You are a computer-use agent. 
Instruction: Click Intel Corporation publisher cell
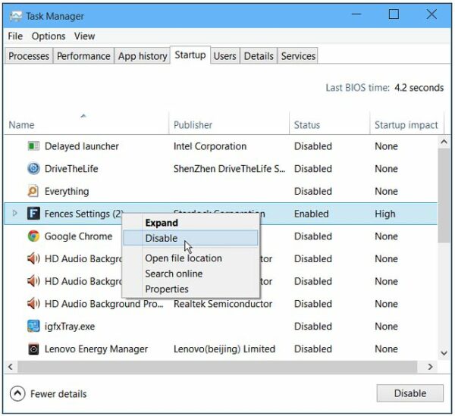(210, 146)
